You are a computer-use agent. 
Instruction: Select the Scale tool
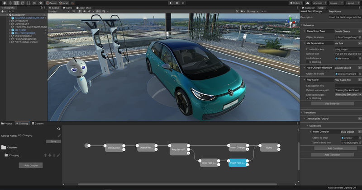pyautogui.click(x=23, y=3)
